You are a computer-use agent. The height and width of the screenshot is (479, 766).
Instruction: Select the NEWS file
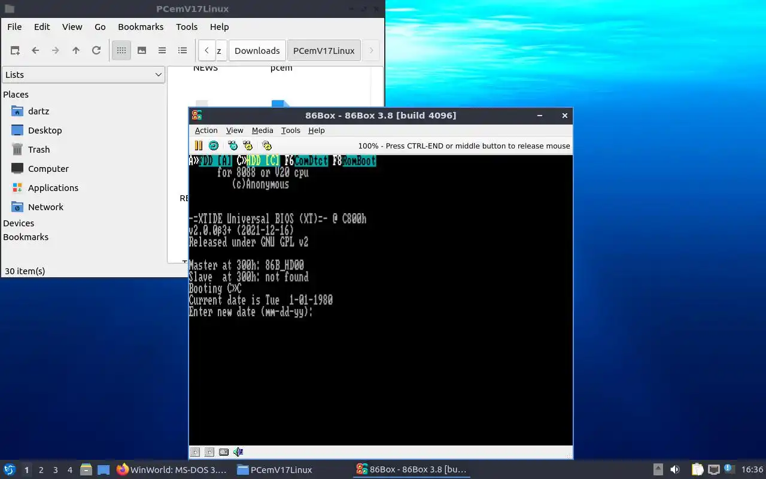(x=205, y=68)
